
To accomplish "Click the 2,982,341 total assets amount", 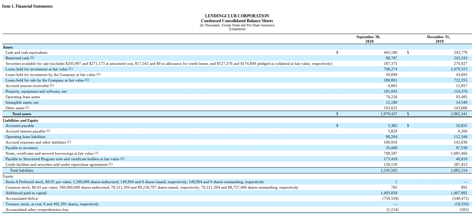I will pyautogui.click(x=459, y=114).
